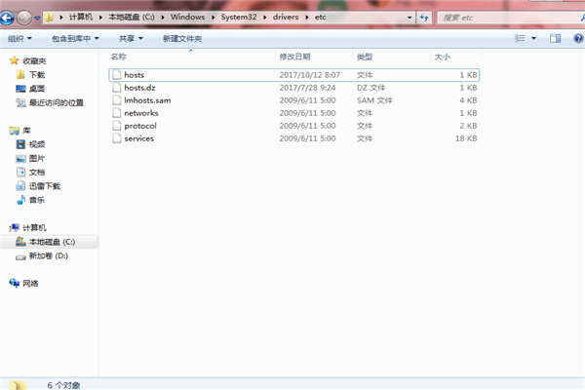Expand the arrow after System32 in breadcrumb

point(265,18)
